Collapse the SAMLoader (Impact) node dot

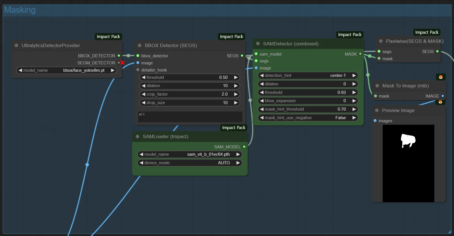tap(138, 136)
